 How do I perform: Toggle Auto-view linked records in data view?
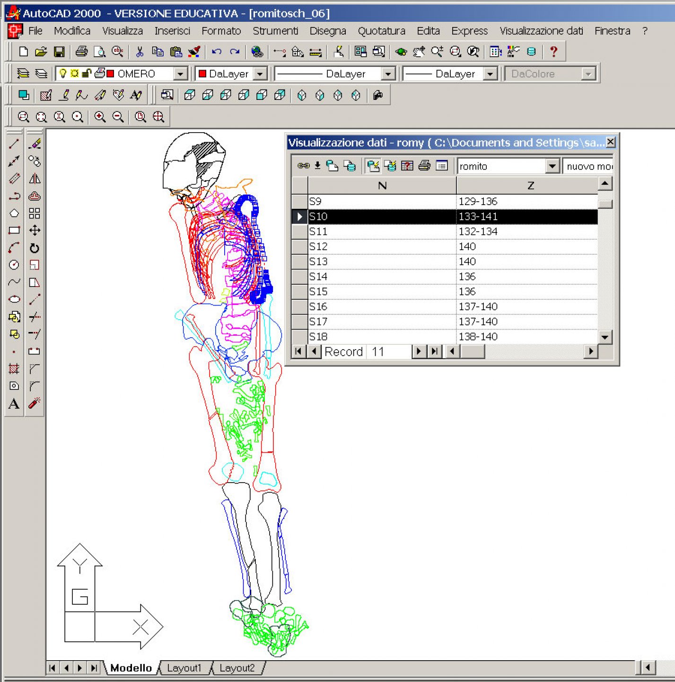390,166
